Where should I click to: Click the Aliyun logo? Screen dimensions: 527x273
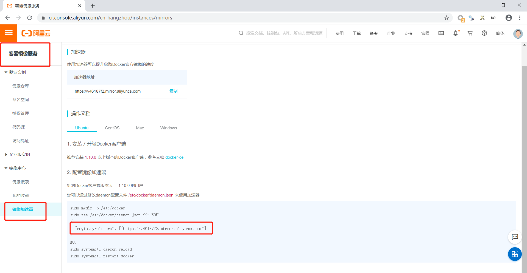pos(36,33)
